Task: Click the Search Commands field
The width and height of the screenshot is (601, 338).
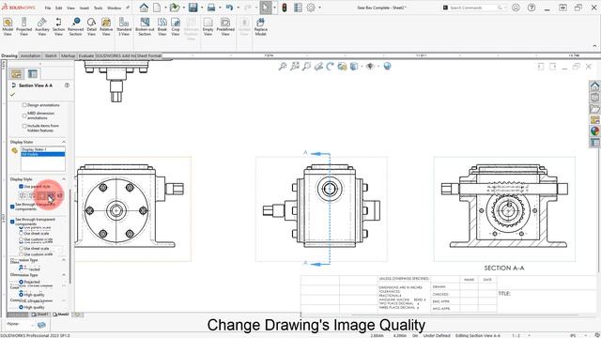Action: pos(473,8)
